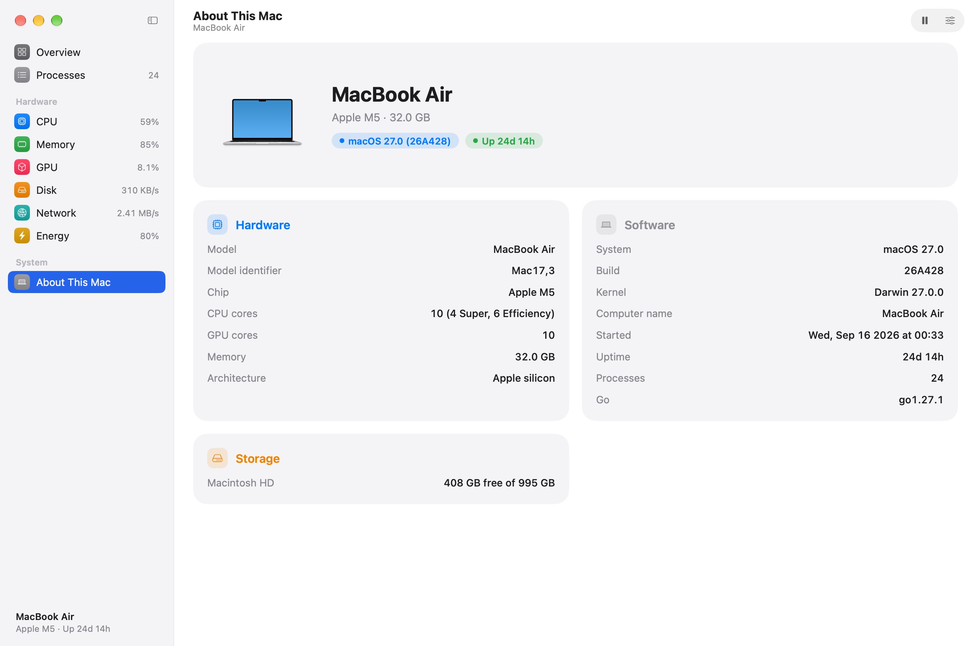This screenshot has width=977, height=646.
Task: Click the CPU chip icon in sidebar
Action: [x=22, y=121]
